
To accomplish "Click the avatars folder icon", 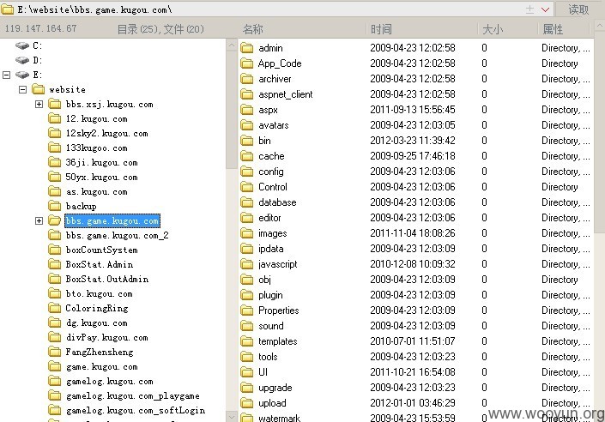I will point(247,125).
